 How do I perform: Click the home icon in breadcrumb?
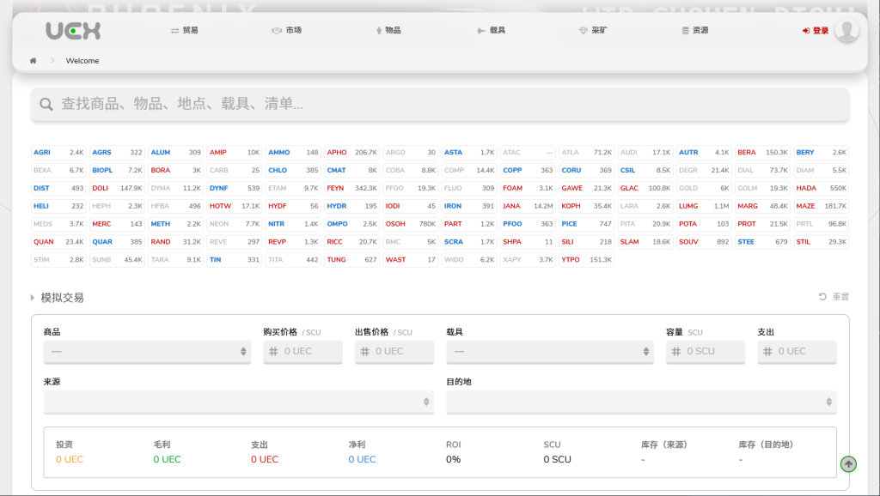[34, 61]
